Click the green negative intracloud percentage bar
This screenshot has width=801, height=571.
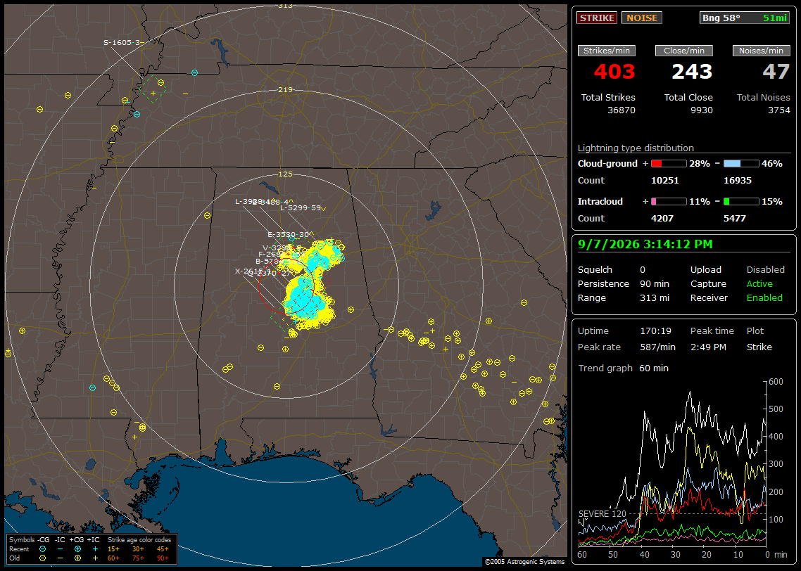click(x=741, y=202)
